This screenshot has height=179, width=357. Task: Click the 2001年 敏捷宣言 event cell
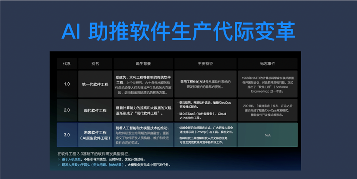coord(267,110)
